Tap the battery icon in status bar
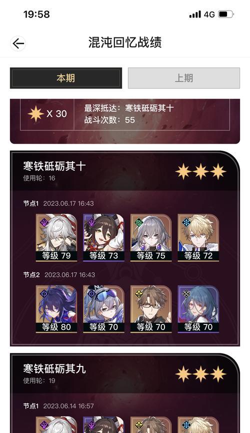 [x=226, y=14]
